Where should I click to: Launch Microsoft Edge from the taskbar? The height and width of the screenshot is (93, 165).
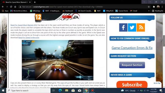[60, 90]
